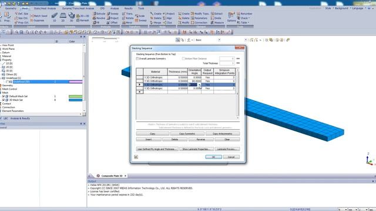Click the Scale transform tool
Image resolution: width=376 pixels, height=211 pixels.
(140, 16)
